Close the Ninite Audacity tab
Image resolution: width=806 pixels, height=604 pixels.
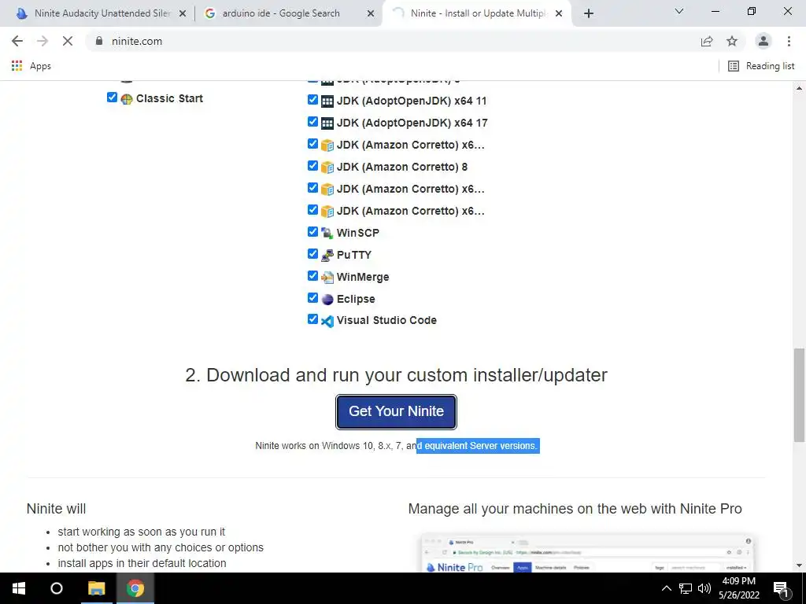[x=183, y=14]
